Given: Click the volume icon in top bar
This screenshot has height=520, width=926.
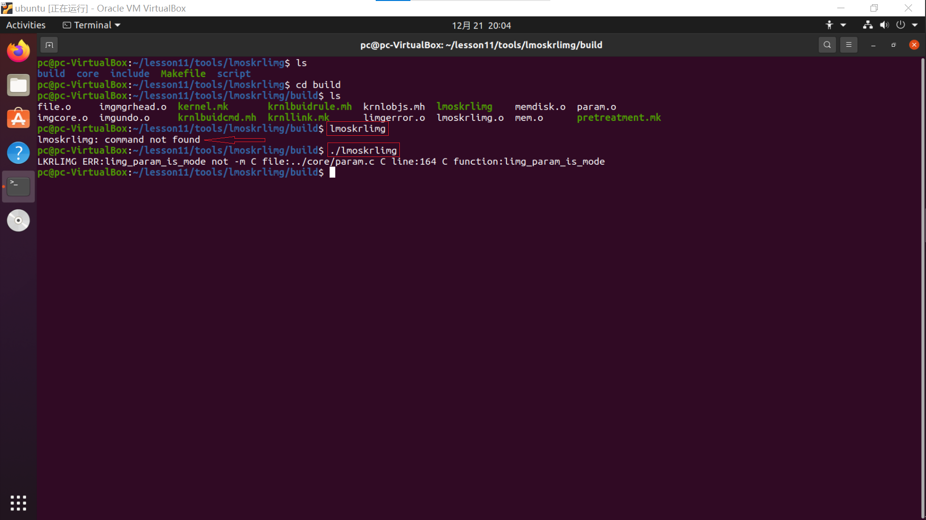Looking at the screenshot, I should click(x=884, y=25).
